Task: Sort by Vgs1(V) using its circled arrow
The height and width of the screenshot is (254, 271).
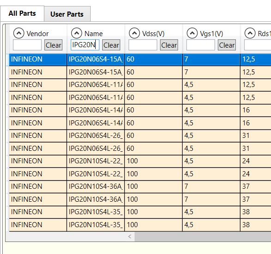Action: click(x=192, y=33)
